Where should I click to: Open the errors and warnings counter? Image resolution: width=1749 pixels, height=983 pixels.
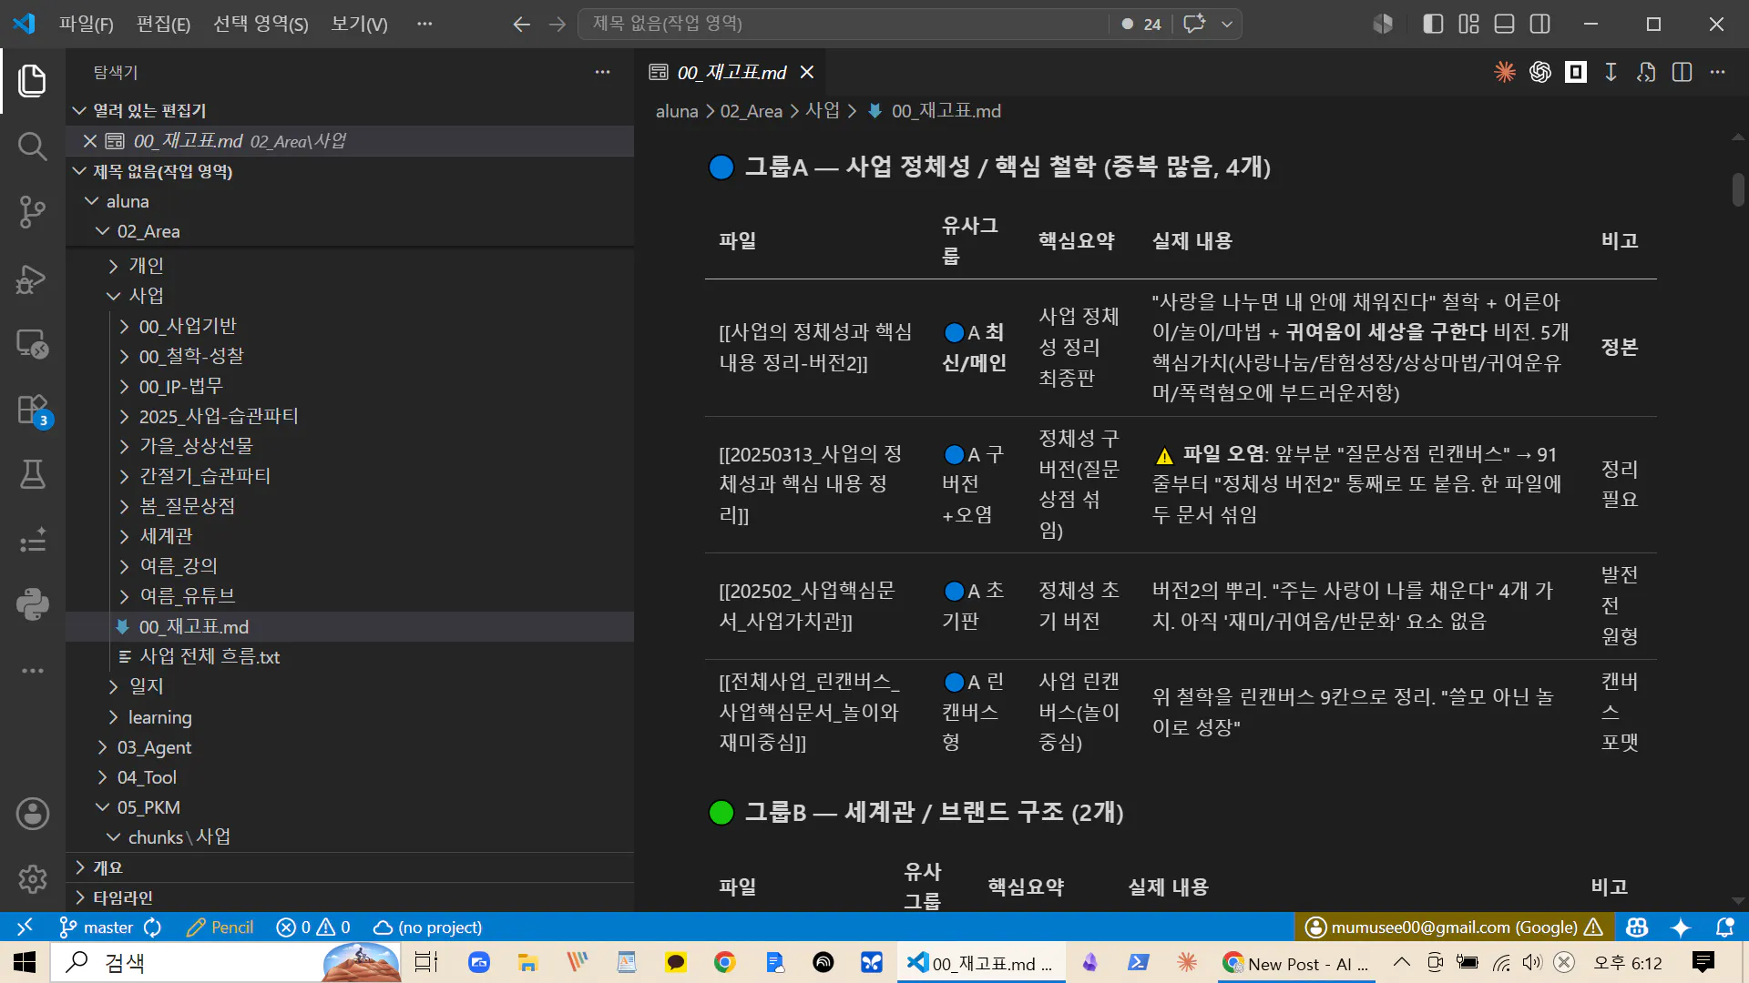[x=313, y=927]
